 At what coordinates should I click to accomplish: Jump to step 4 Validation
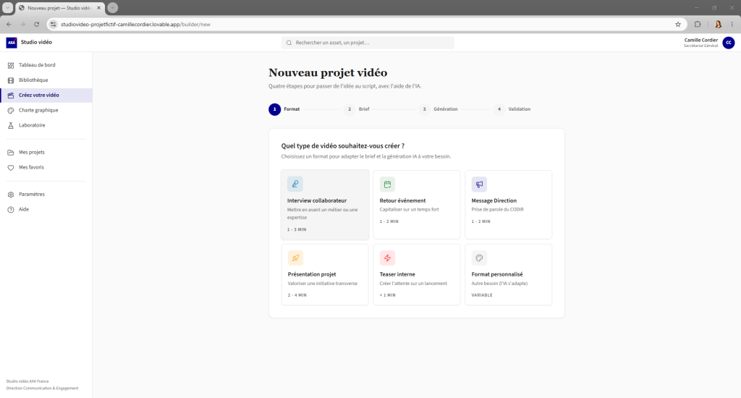coord(512,109)
